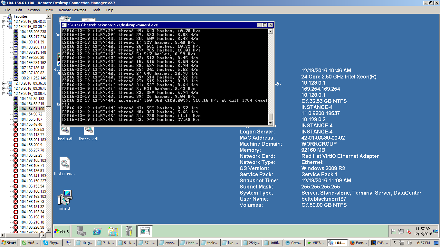Select server 104.154.90.72 in tree
Viewport: 440px width, 247px height.
(x=31, y=114)
